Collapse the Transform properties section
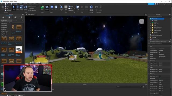The height and width of the screenshot is (96, 172). [x=149, y=61]
